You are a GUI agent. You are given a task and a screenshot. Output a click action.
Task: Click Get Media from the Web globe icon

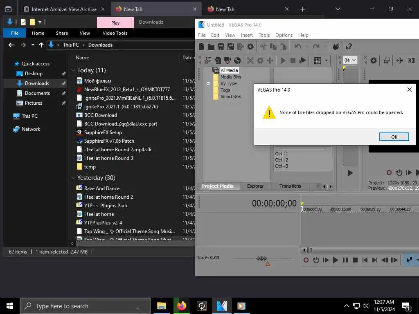coord(237,61)
